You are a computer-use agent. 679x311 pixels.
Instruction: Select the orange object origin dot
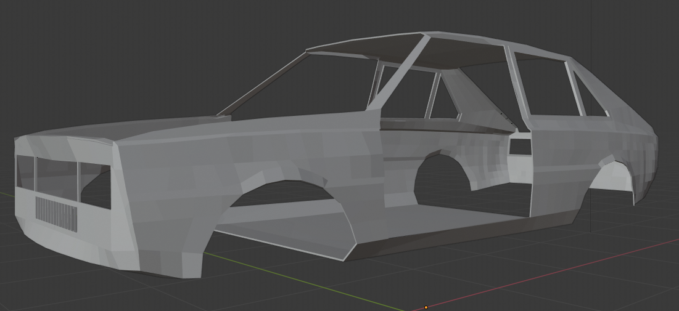(426, 307)
